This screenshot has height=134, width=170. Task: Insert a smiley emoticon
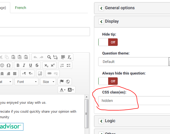point(2,65)
